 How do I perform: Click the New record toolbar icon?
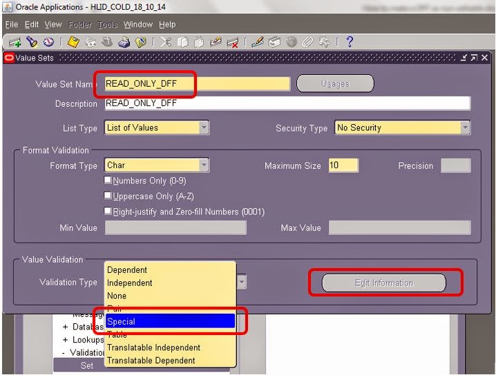click(15, 42)
